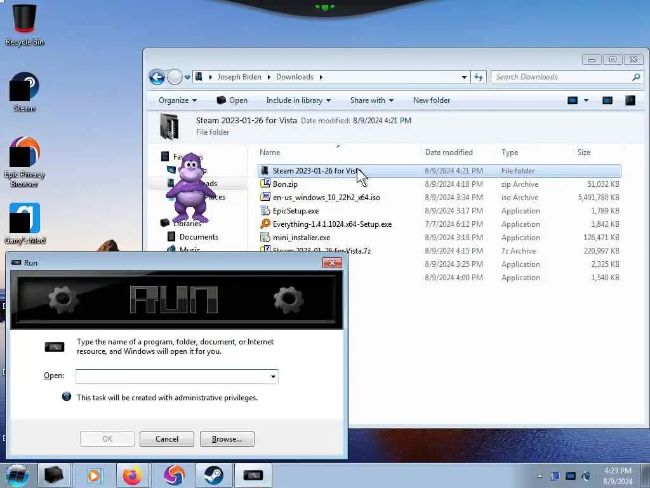Click Downloads in the address path
Viewport: 650px width, 488px height.
point(295,77)
